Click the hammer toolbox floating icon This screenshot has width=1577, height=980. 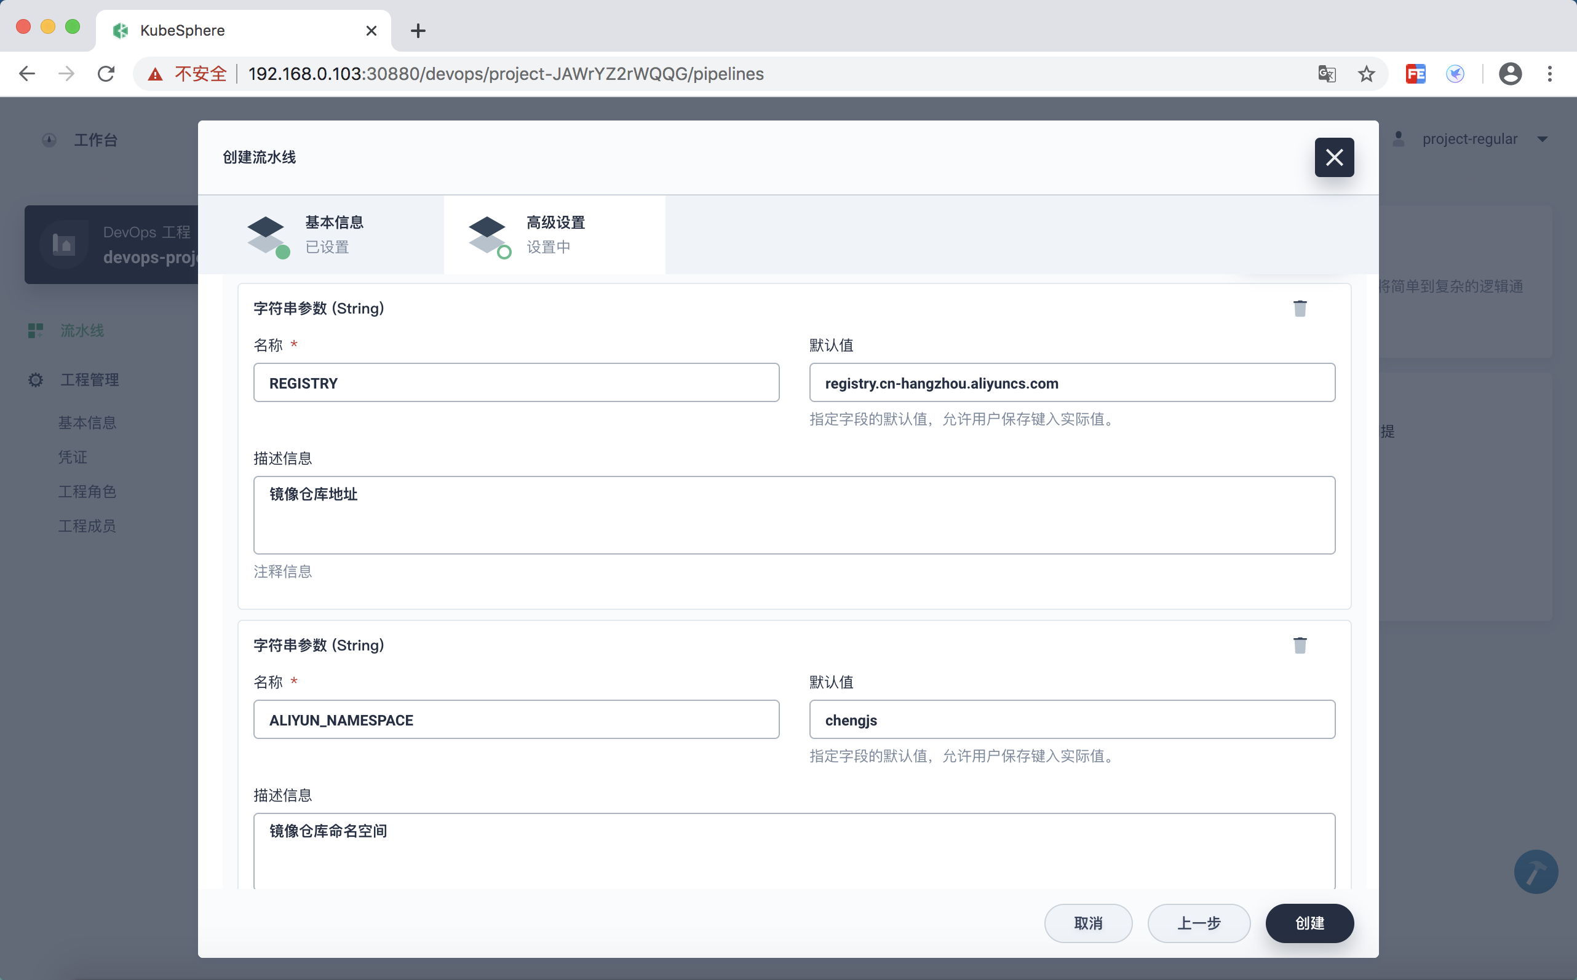(x=1536, y=872)
